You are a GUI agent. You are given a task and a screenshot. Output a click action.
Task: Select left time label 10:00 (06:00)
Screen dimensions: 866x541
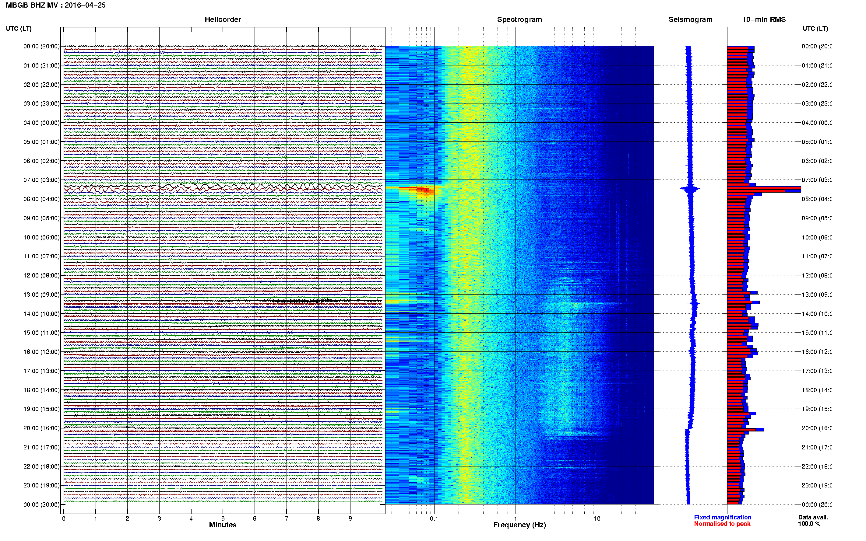41,237
